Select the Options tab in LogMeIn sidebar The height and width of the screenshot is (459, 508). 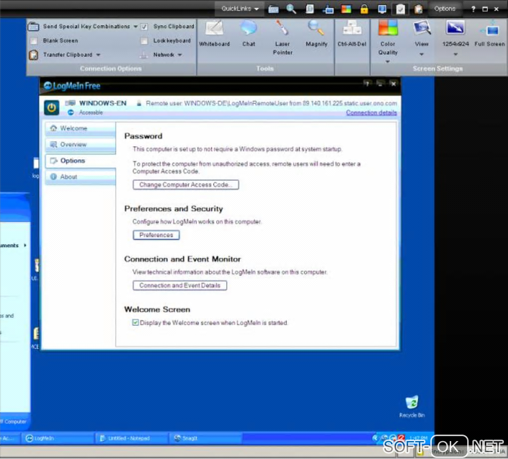pyautogui.click(x=80, y=161)
